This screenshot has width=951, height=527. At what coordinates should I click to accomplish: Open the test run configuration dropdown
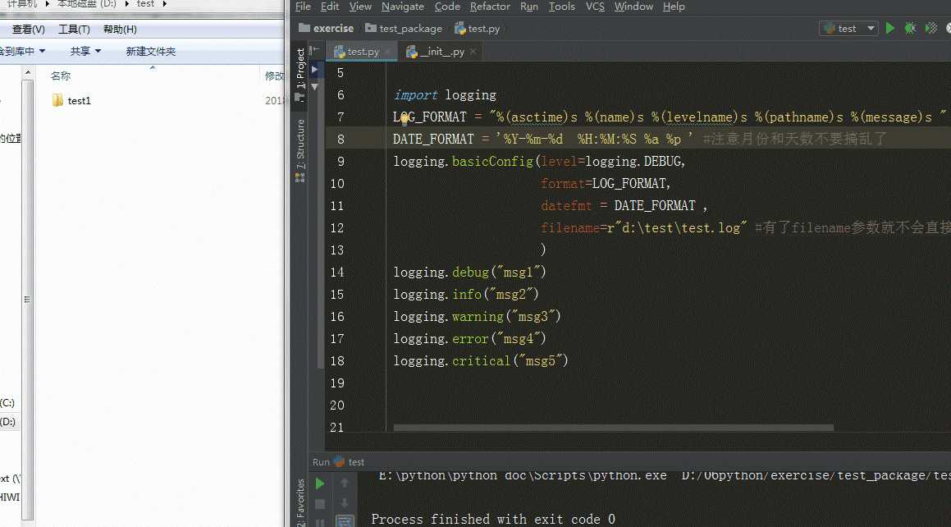point(849,29)
